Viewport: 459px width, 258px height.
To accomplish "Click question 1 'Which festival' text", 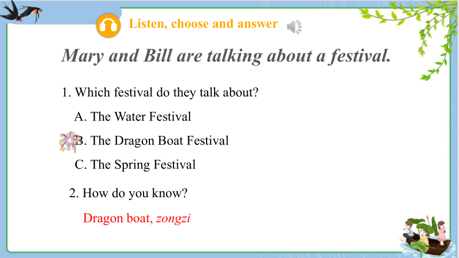I will click(160, 93).
